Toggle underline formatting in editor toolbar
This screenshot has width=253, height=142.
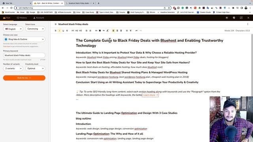pos(63,31)
